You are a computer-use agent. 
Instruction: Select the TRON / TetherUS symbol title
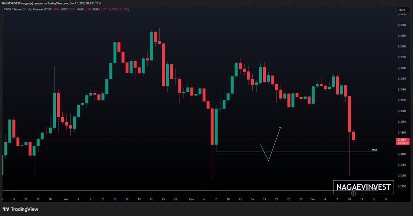click(14, 9)
